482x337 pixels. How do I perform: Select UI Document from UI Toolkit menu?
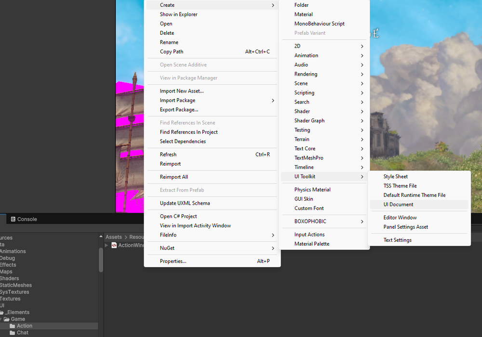click(398, 205)
